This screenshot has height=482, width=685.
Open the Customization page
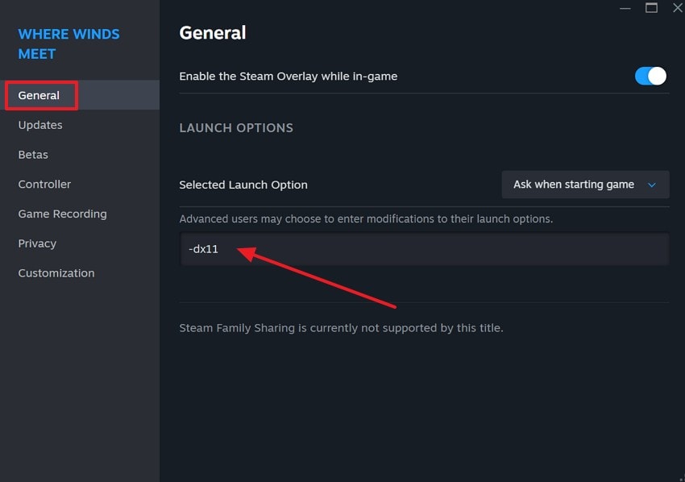pyautogui.click(x=56, y=272)
